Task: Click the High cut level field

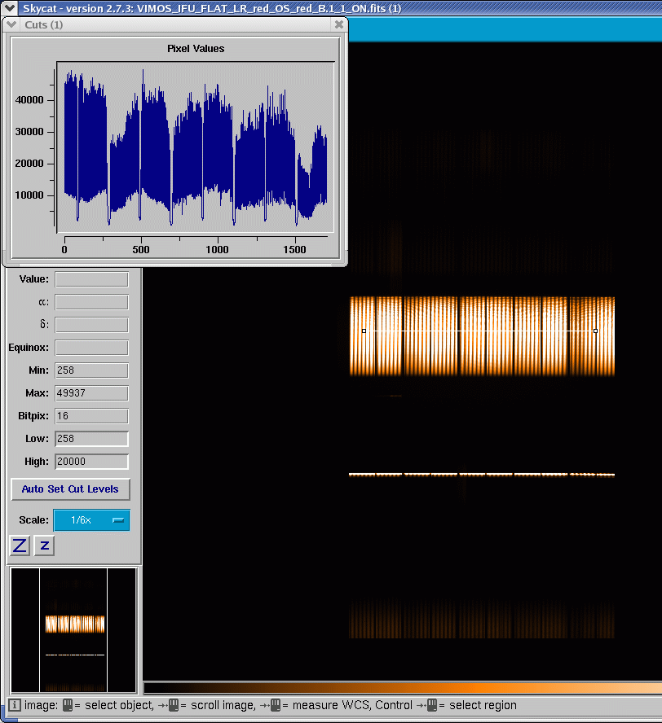Action: (x=91, y=462)
